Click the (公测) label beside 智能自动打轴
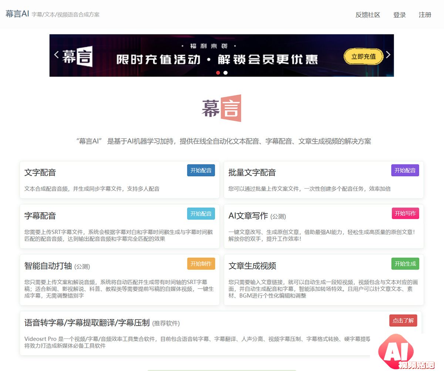The height and width of the screenshot is (371, 444). click(82, 267)
